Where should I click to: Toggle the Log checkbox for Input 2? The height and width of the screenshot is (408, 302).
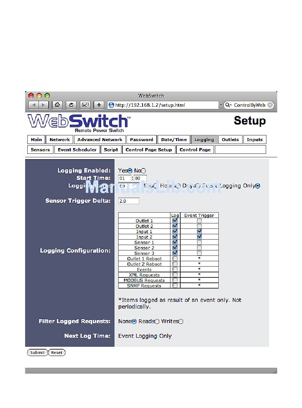pos(175,237)
